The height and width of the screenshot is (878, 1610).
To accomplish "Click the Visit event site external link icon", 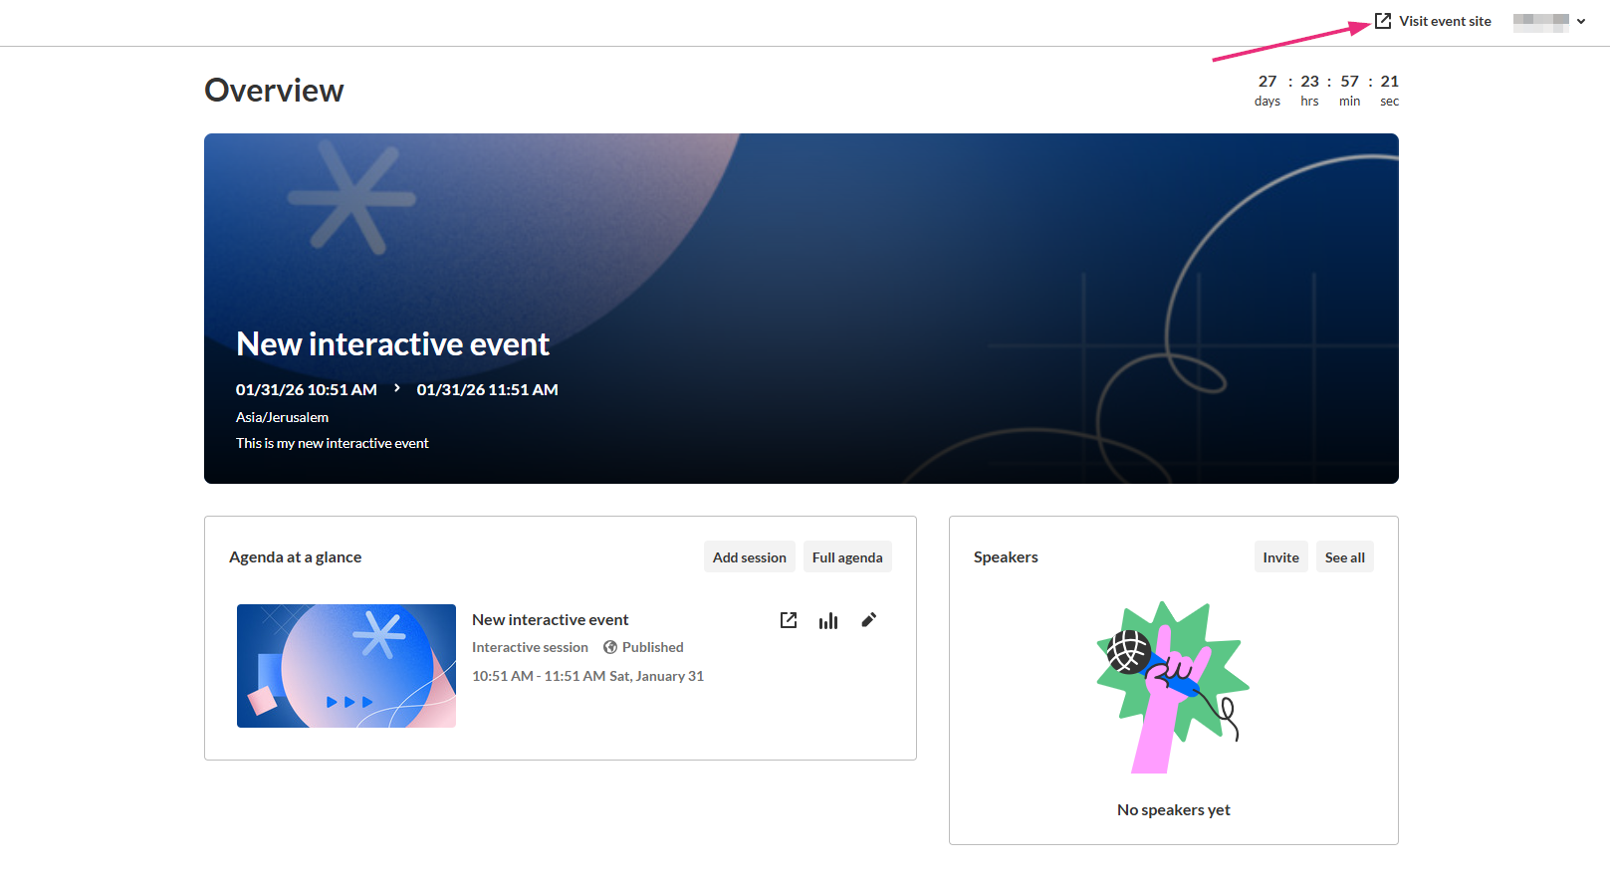I will 1383,21.
